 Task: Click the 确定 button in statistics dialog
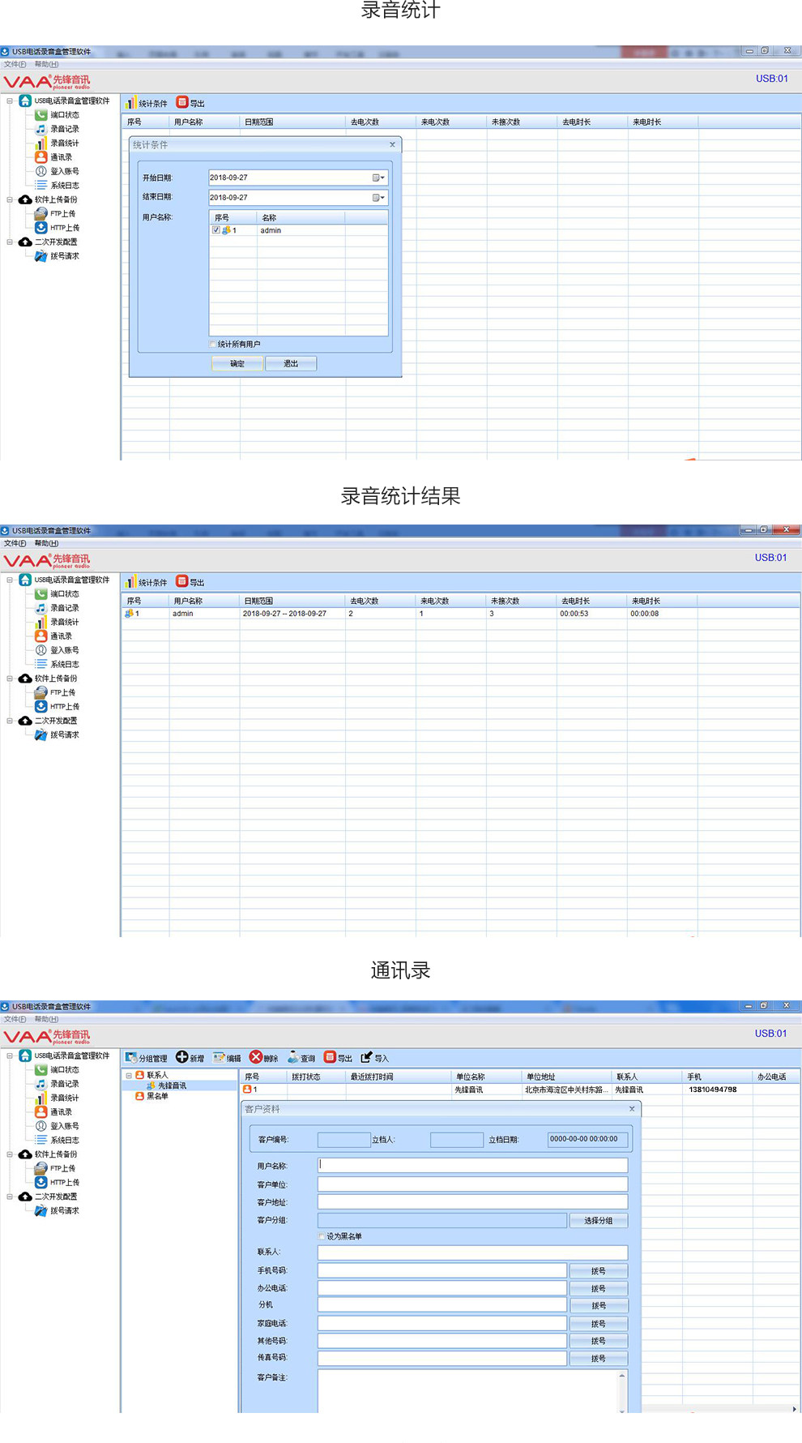point(237,363)
